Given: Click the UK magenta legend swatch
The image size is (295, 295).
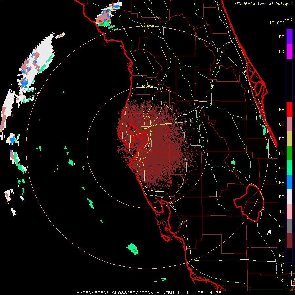Looking at the screenshot, I should pos(289,51).
